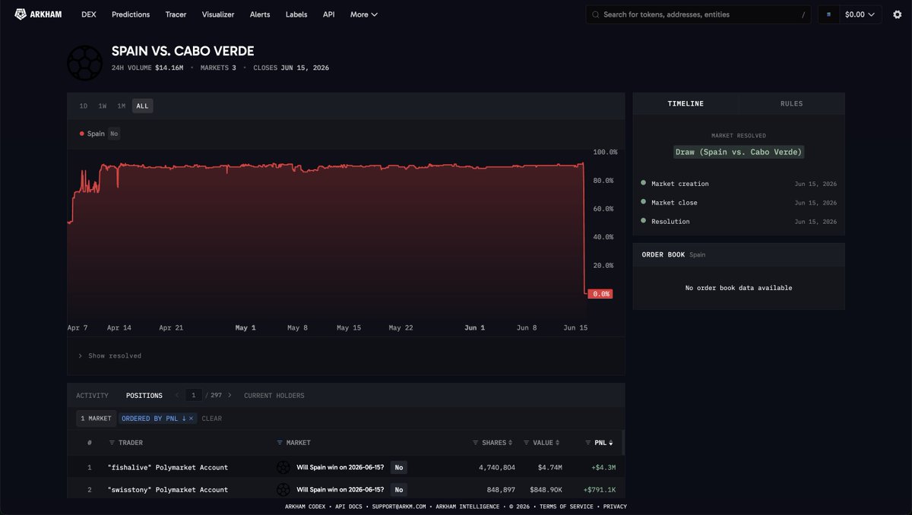Click the MARKET column filter icon
This screenshot has height=515, width=912.
pos(279,443)
